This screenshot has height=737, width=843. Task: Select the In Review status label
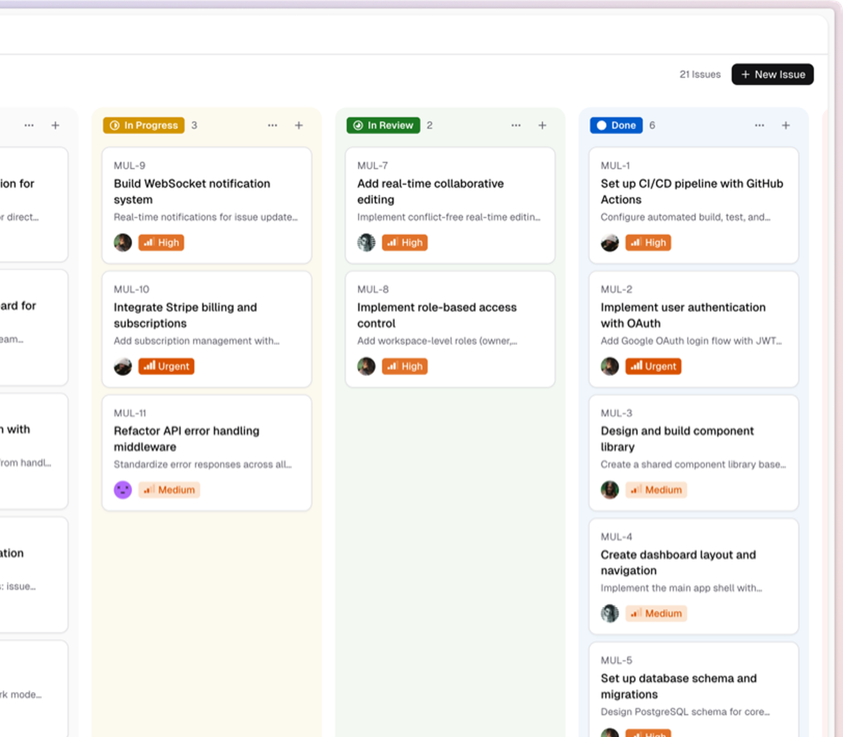383,126
